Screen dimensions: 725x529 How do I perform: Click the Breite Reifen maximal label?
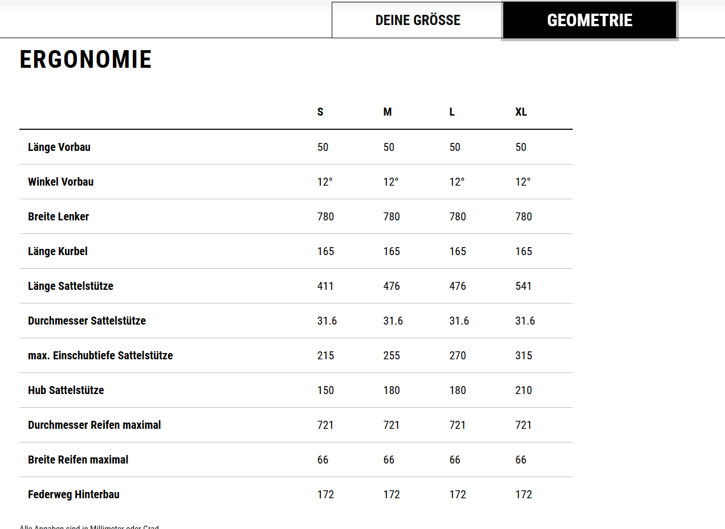tap(78, 460)
